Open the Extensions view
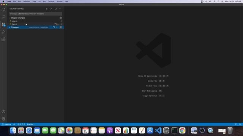This screenshot has height=136, width=243. [3, 39]
